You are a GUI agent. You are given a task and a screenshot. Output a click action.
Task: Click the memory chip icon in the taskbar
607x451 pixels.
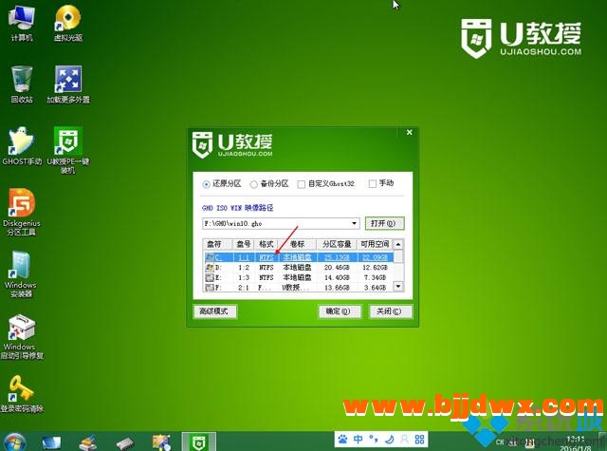pos(125,442)
